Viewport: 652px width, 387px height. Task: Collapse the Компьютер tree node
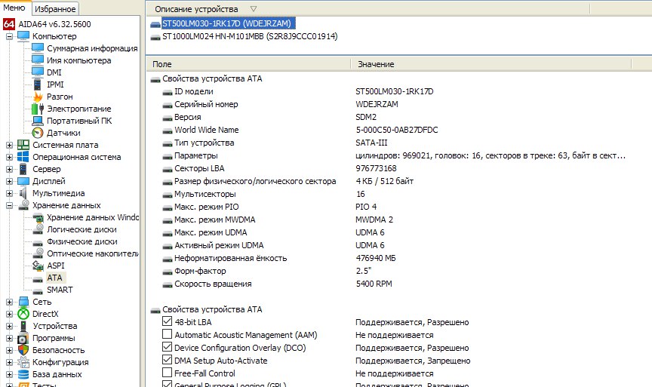(9, 36)
